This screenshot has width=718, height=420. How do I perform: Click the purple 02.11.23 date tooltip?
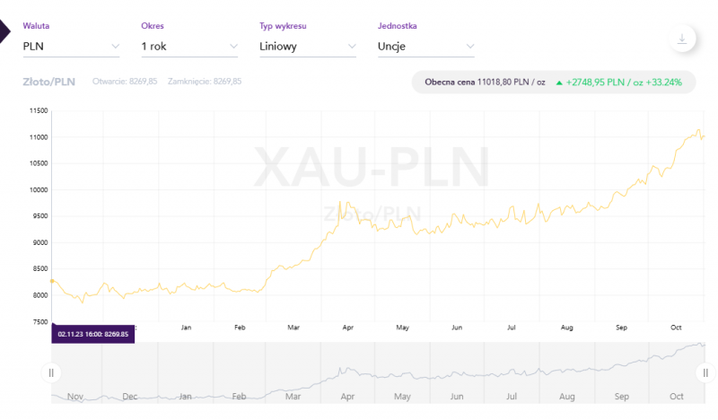[93, 334]
